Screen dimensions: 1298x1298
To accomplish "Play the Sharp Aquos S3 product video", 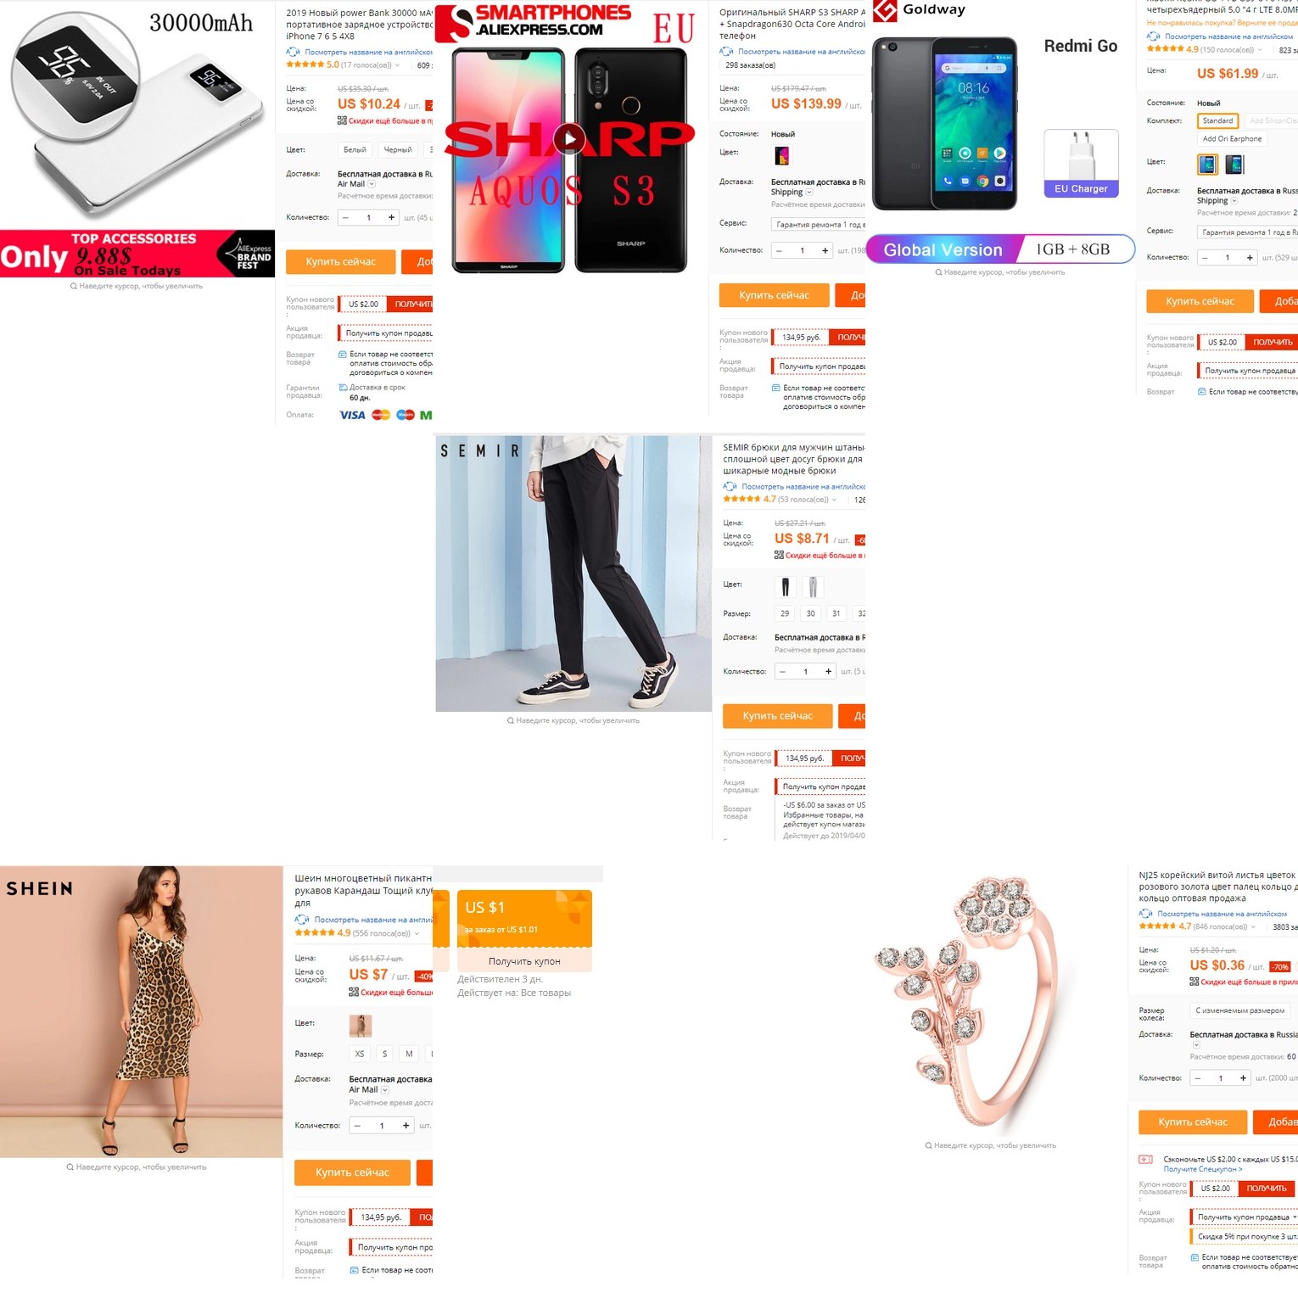I will (569, 137).
